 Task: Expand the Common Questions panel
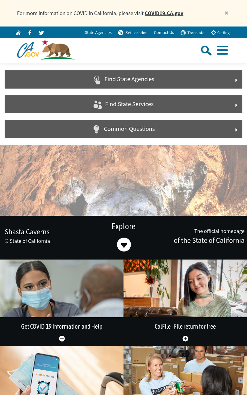click(x=124, y=129)
